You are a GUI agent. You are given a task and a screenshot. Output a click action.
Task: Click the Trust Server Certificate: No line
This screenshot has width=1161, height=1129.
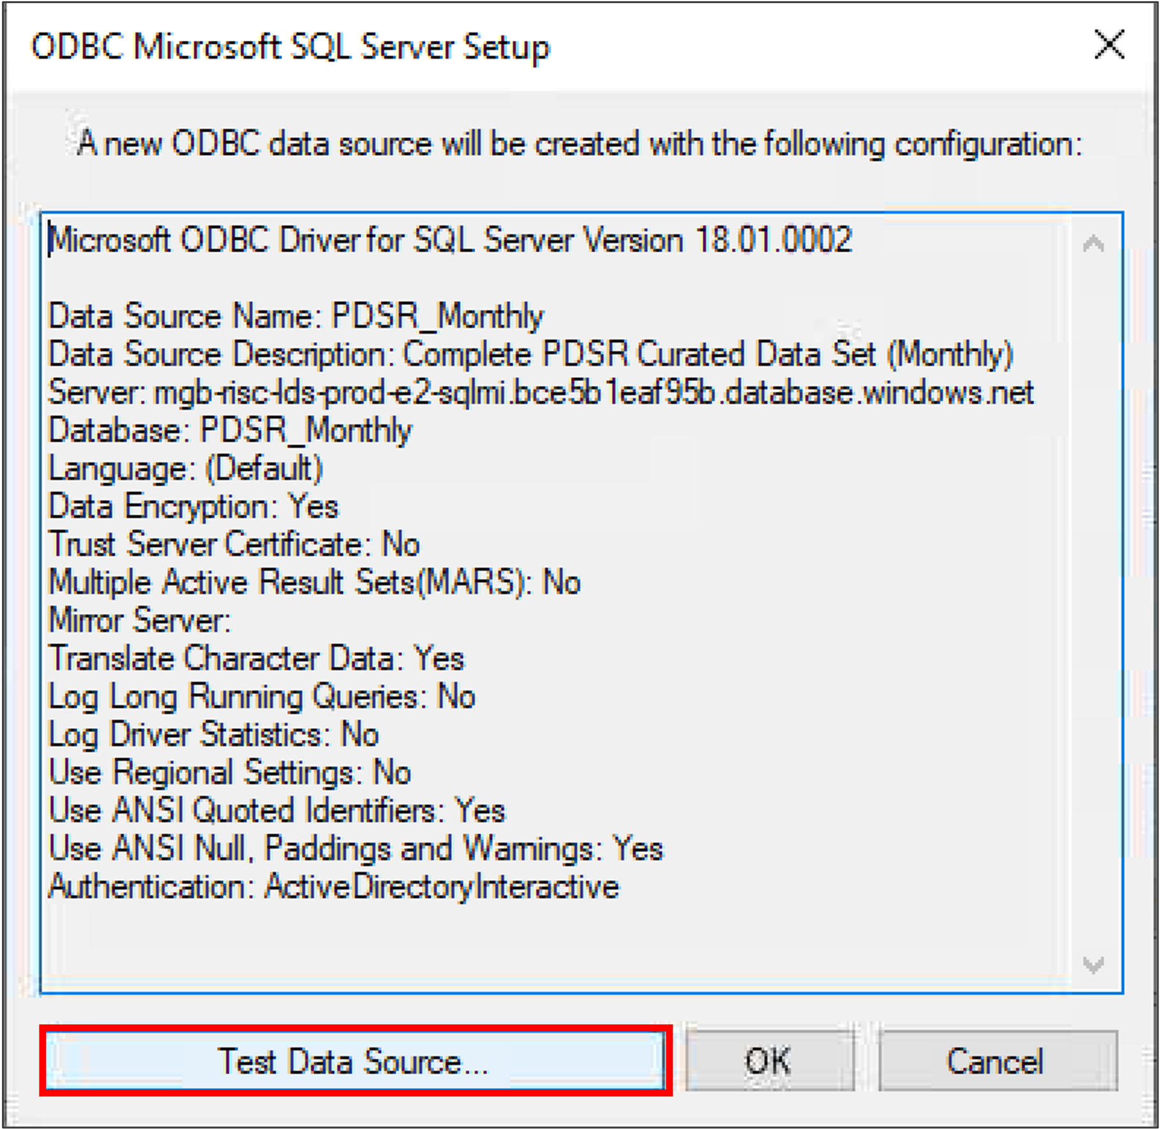tap(234, 544)
